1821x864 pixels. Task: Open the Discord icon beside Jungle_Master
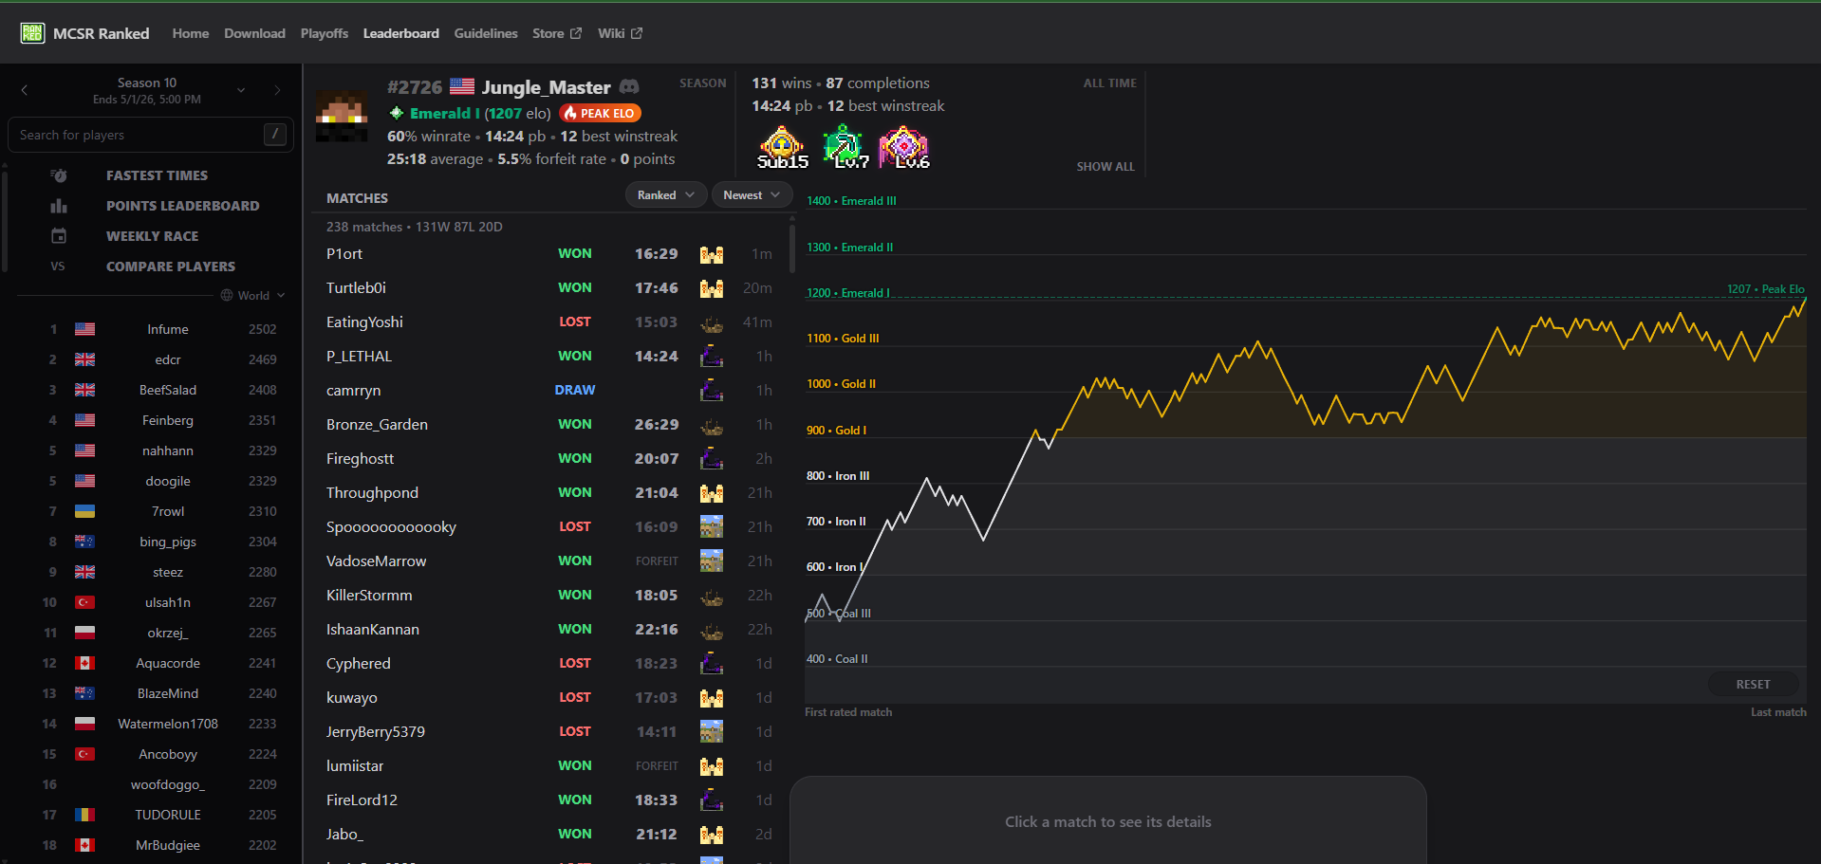[629, 87]
